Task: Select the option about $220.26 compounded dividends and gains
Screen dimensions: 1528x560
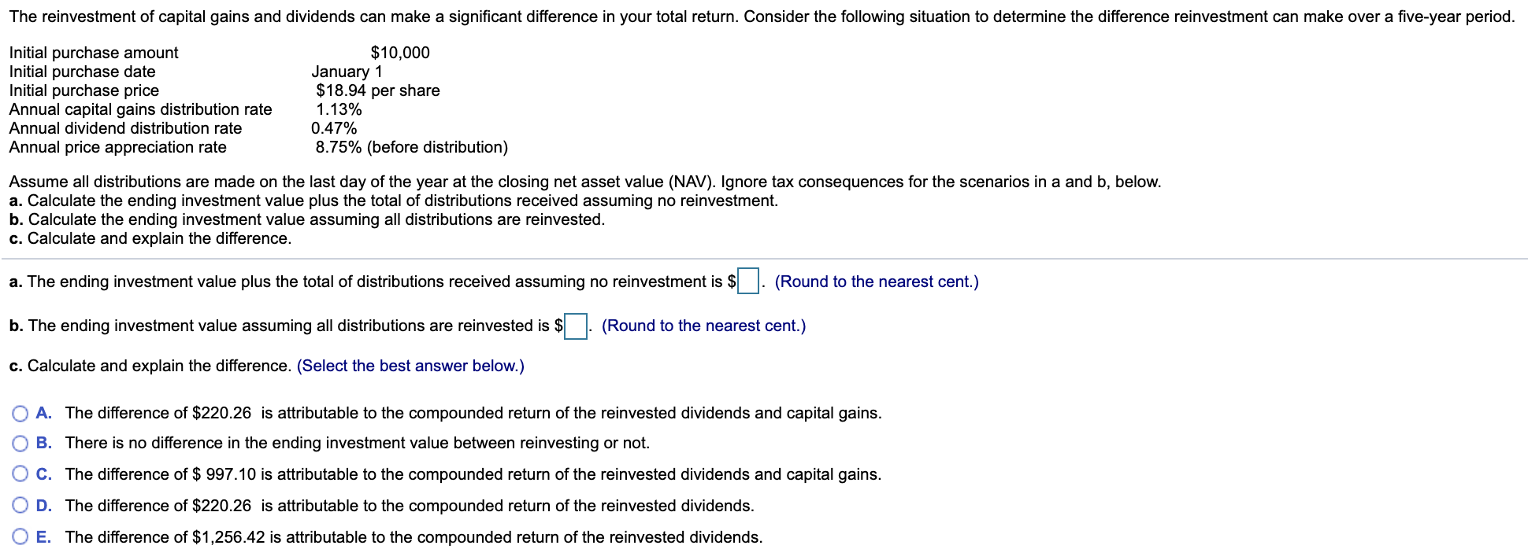Action: click(x=474, y=412)
